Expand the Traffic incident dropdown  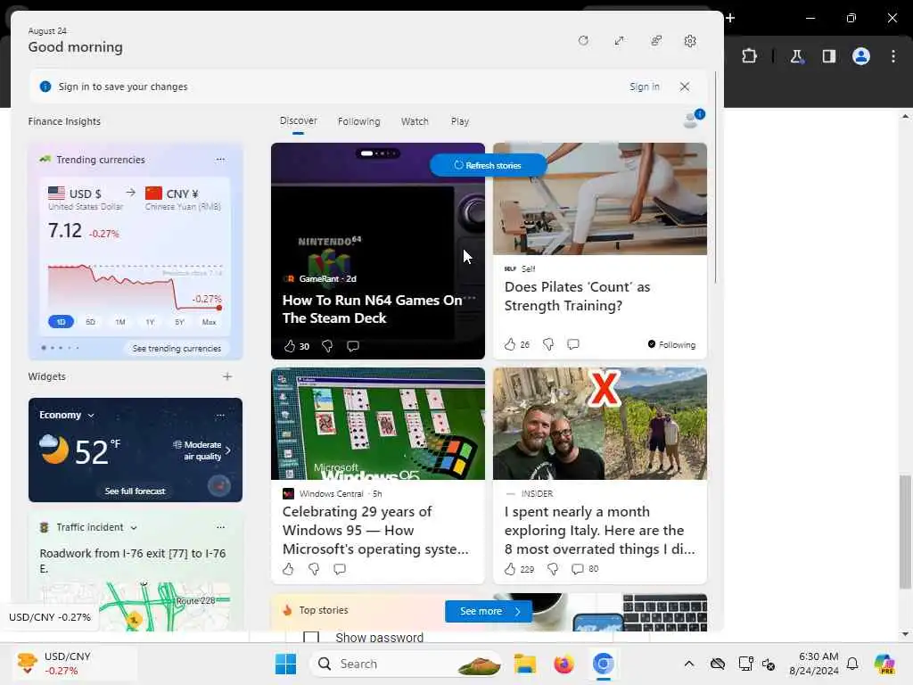[x=134, y=528]
